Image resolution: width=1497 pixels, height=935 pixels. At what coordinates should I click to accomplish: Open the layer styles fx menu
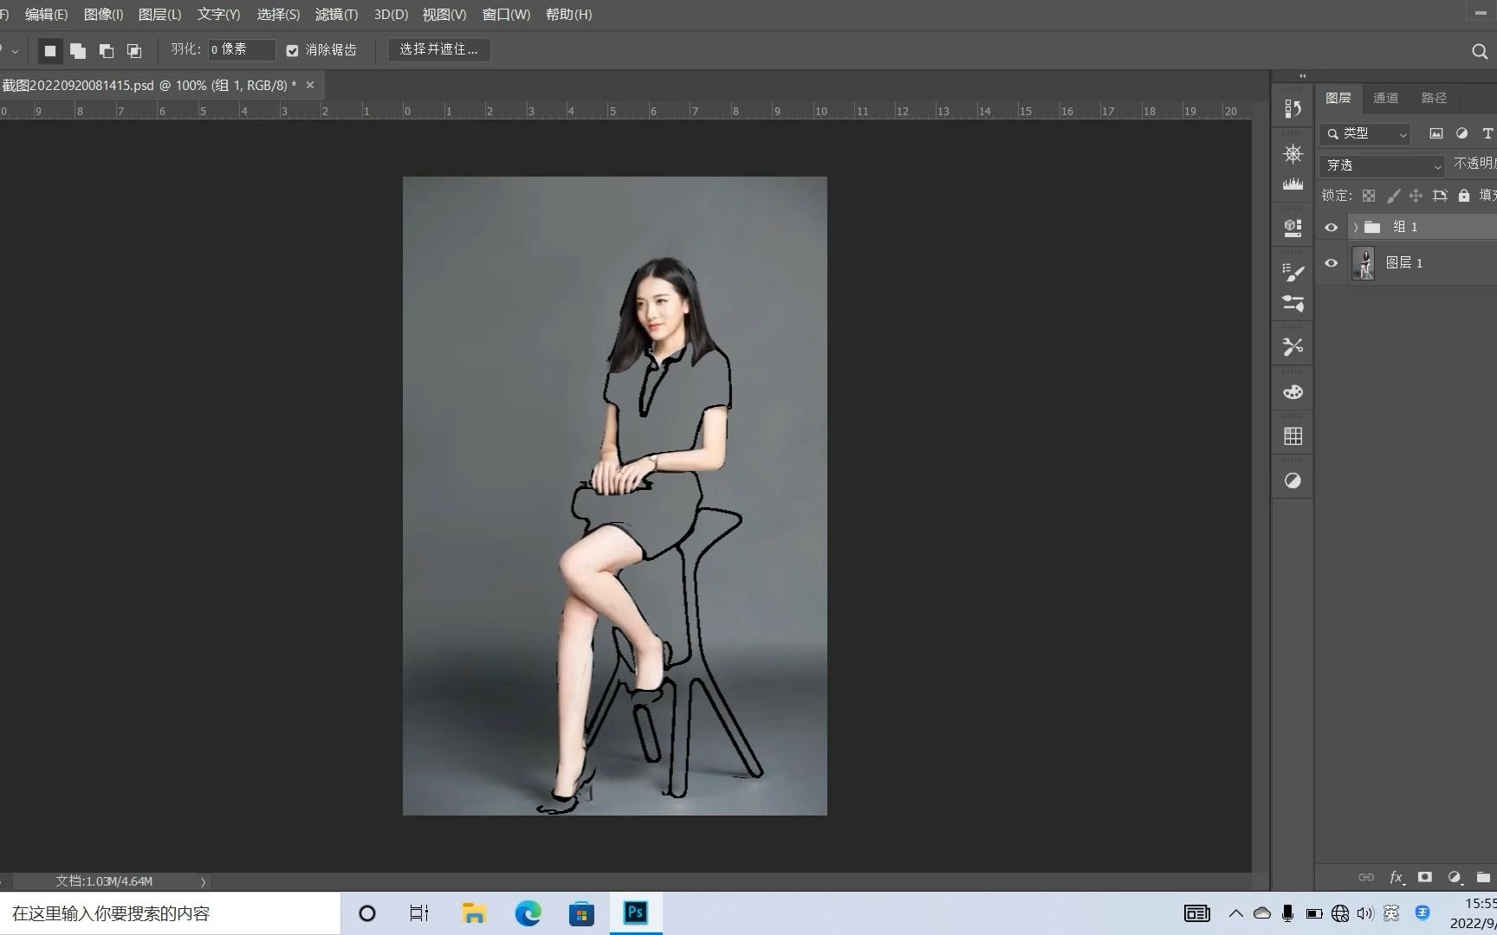point(1396,877)
